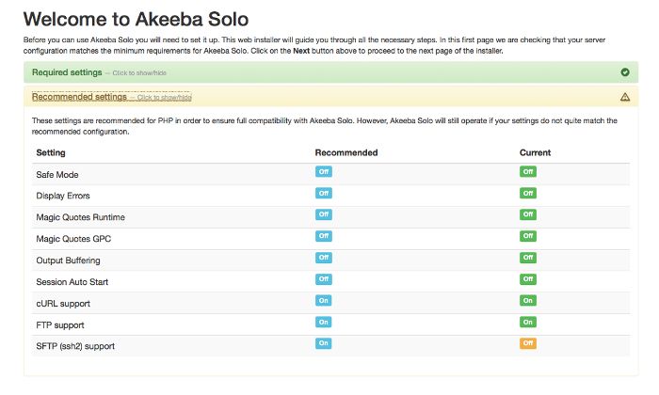Click the 'Magic Quotes Runtime' label
This screenshot has width=659, height=395.
(x=80, y=217)
